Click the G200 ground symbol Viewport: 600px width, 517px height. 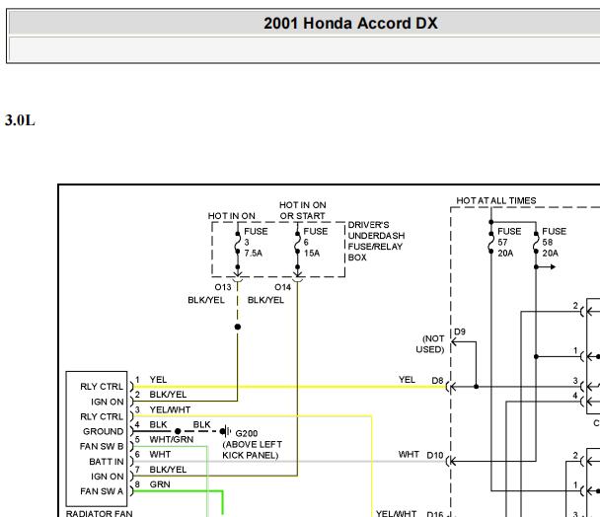226,431
